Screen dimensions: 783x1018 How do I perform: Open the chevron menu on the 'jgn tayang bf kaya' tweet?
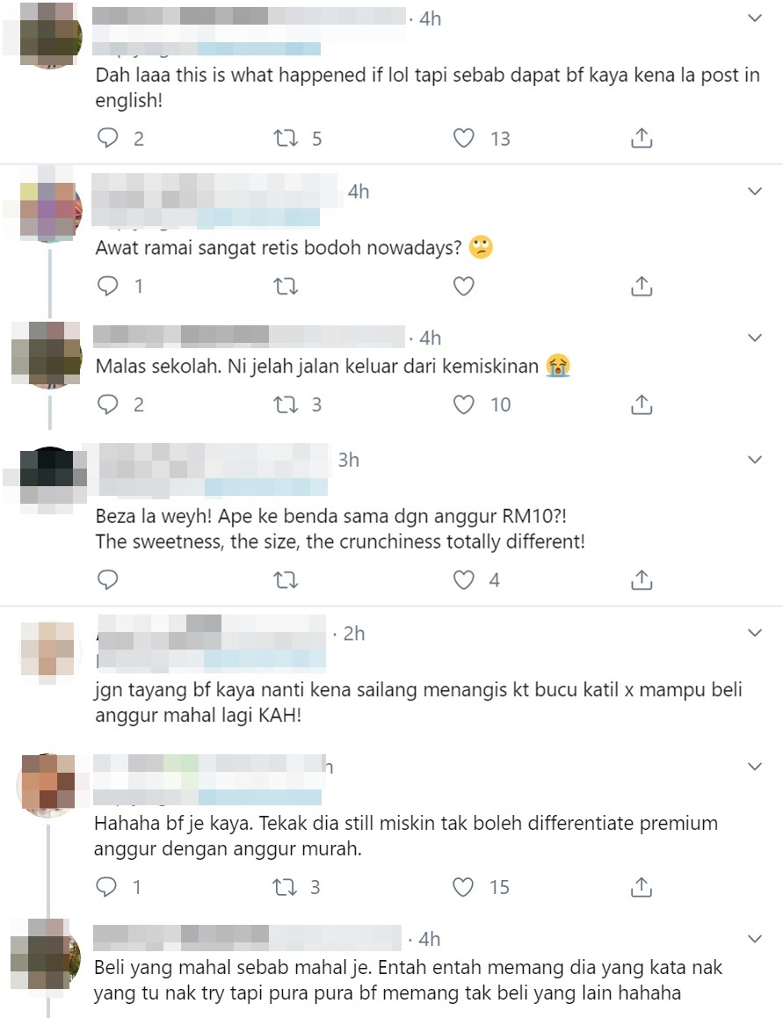pyautogui.click(x=754, y=632)
